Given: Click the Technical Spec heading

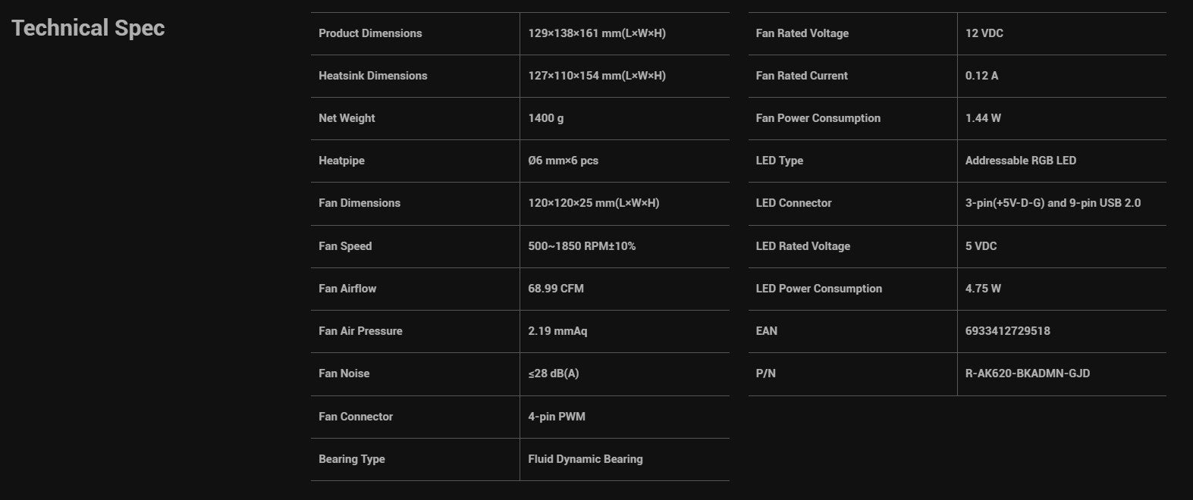Looking at the screenshot, I should click(x=88, y=28).
